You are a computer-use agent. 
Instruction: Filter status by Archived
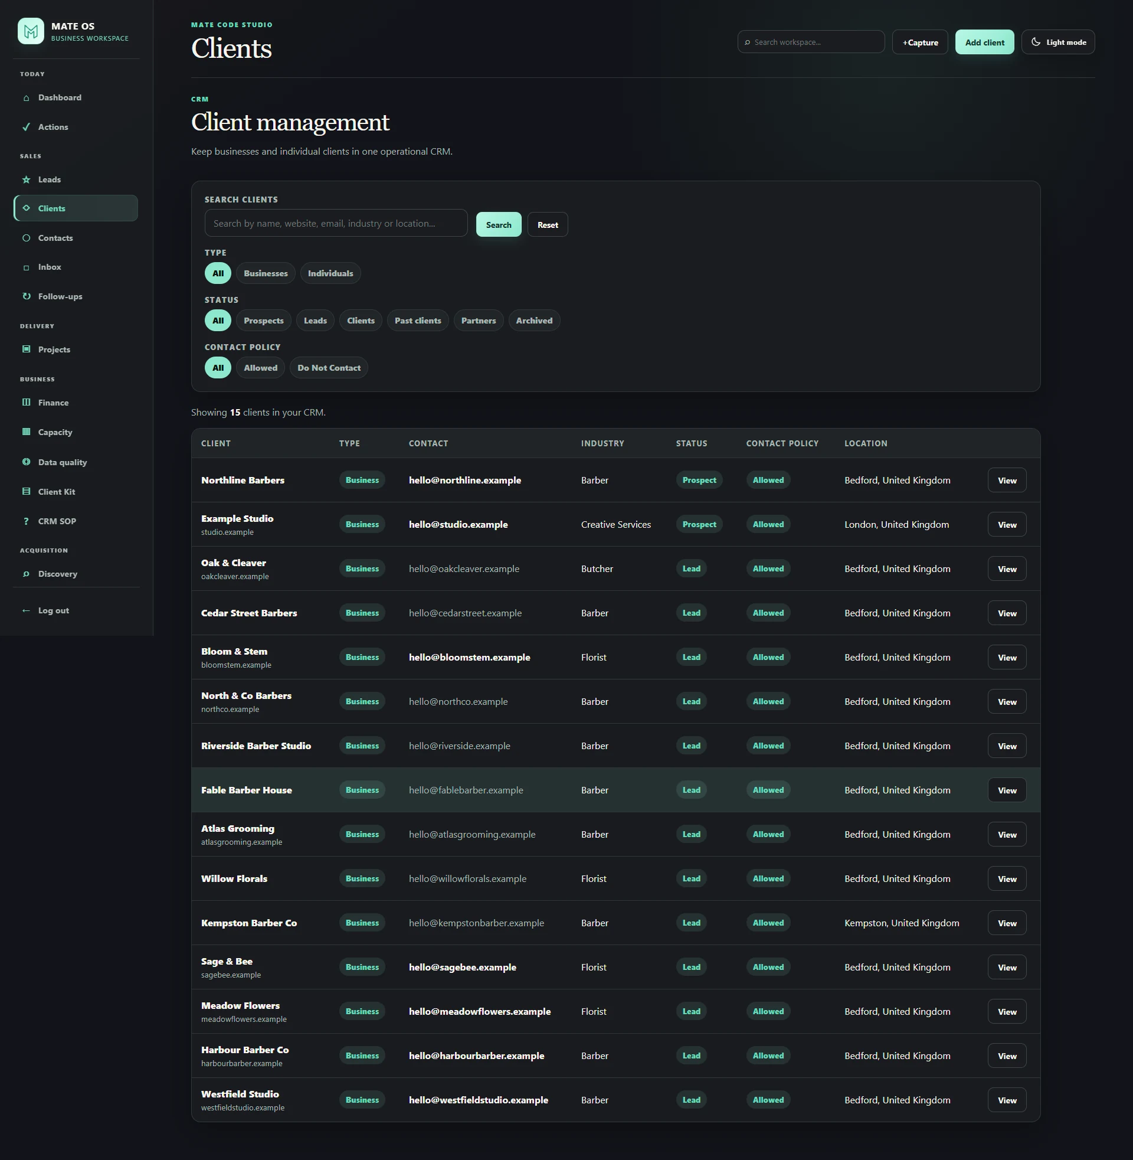[534, 321]
